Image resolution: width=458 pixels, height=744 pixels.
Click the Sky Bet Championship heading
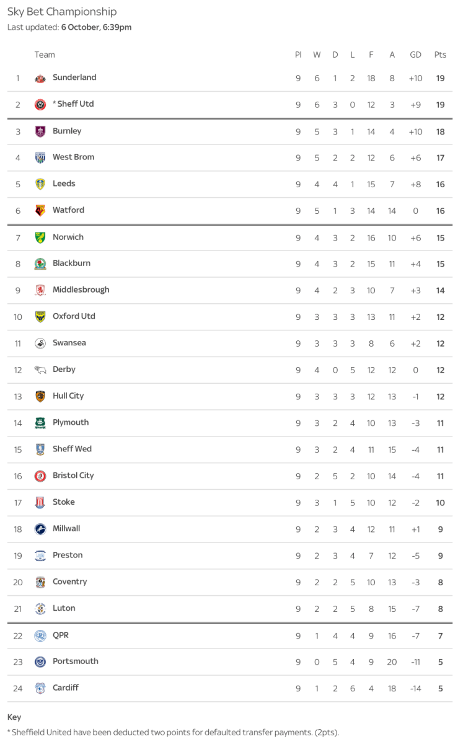pyautogui.click(x=62, y=12)
